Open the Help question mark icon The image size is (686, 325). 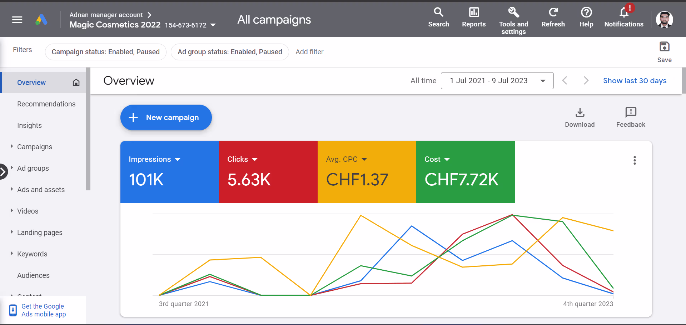586,12
